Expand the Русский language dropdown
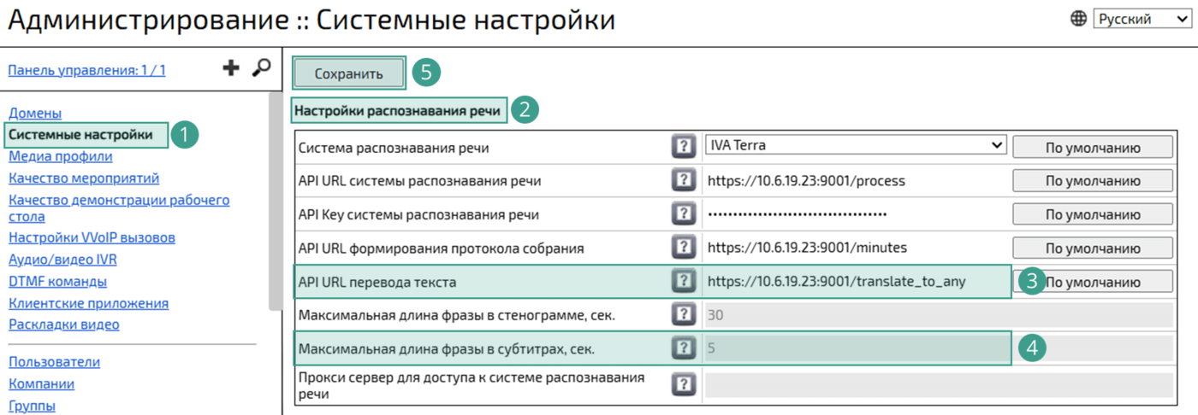Screen dimensions: 1198x415 coord(1142,19)
